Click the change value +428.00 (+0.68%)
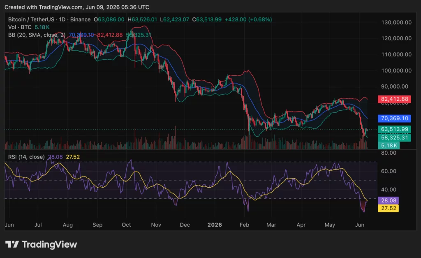The height and width of the screenshot is (258, 421). [x=248, y=19]
